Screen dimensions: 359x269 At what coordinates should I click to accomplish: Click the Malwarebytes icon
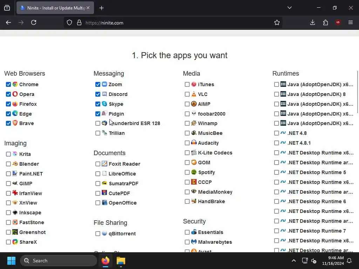194,242
